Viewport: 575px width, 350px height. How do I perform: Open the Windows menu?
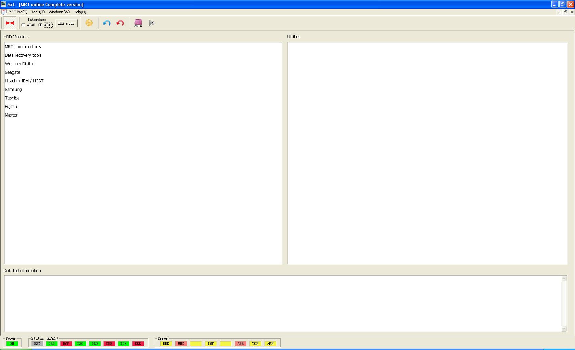click(59, 12)
